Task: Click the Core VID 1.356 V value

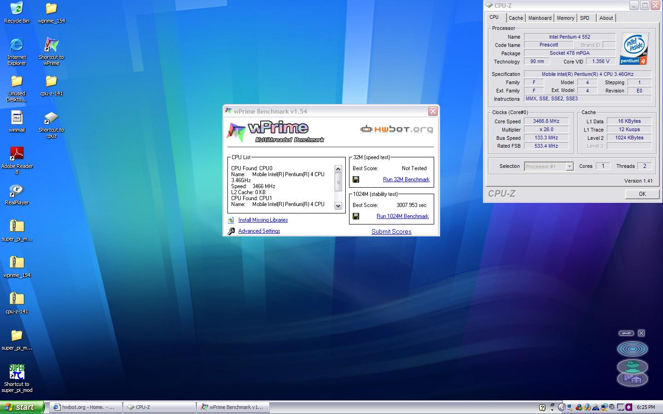Action: tap(600, 61)
